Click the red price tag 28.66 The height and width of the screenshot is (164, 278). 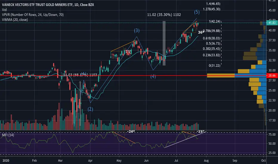click(272, 75)
